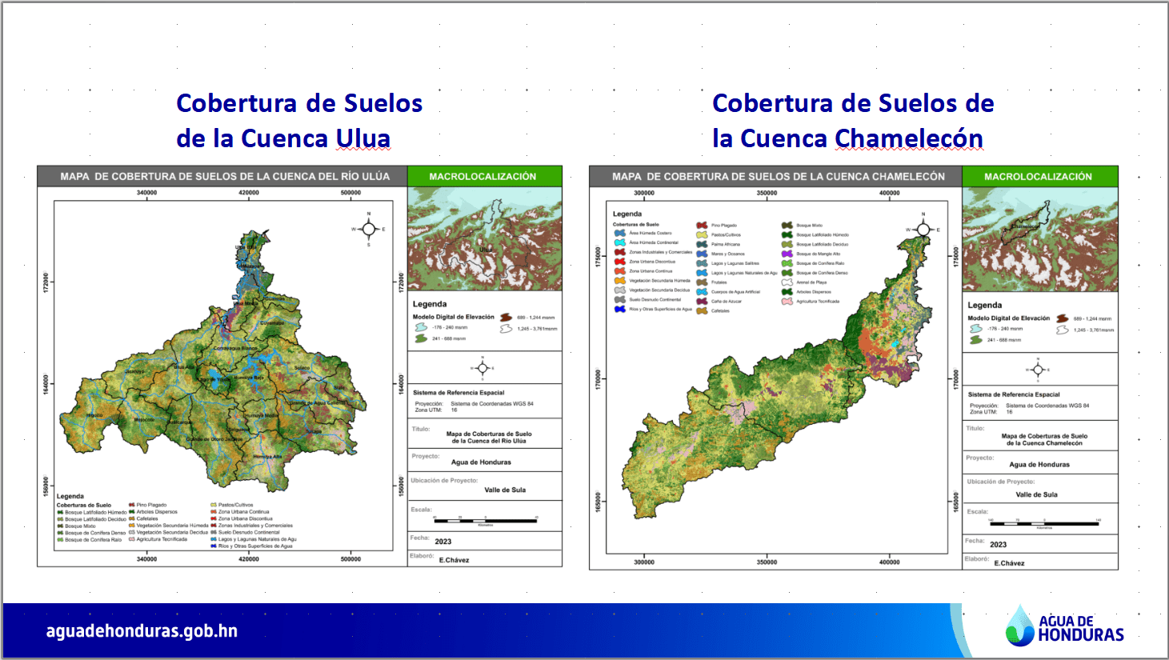This screenshot has height=660, width=1169.
Task: Click the compass rose on the Ulúa map
Action: point(369,230)
